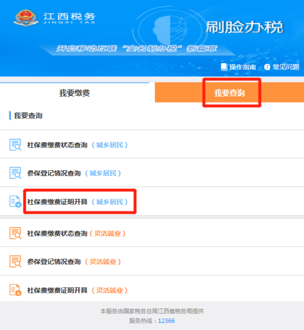Open 社保费缴费状态查询（城乡居民）
The image size is (304, 330).
pos(152,145)
